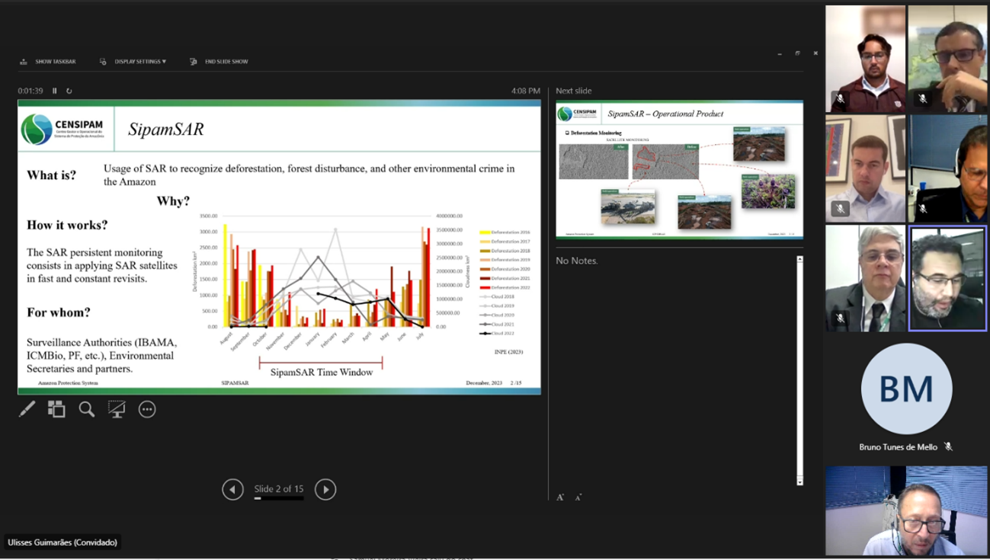
Task: Select Bruno Tunes de Mello's BM avatar tile
Action: point(906,389)
